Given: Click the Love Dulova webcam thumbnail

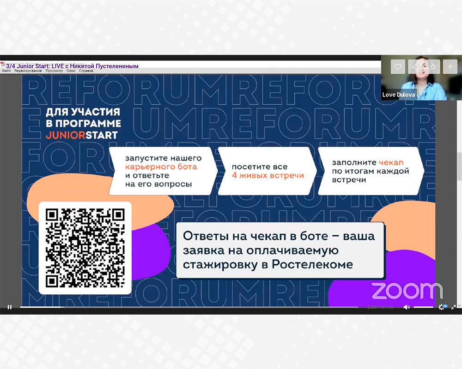Looking at the screenshot, I should point(421,77).
